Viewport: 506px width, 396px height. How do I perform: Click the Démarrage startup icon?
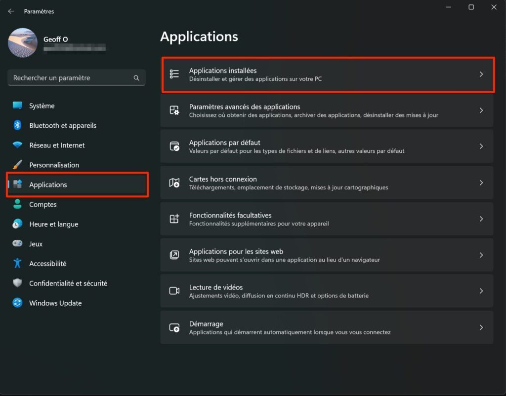click(x=174, y=327)
